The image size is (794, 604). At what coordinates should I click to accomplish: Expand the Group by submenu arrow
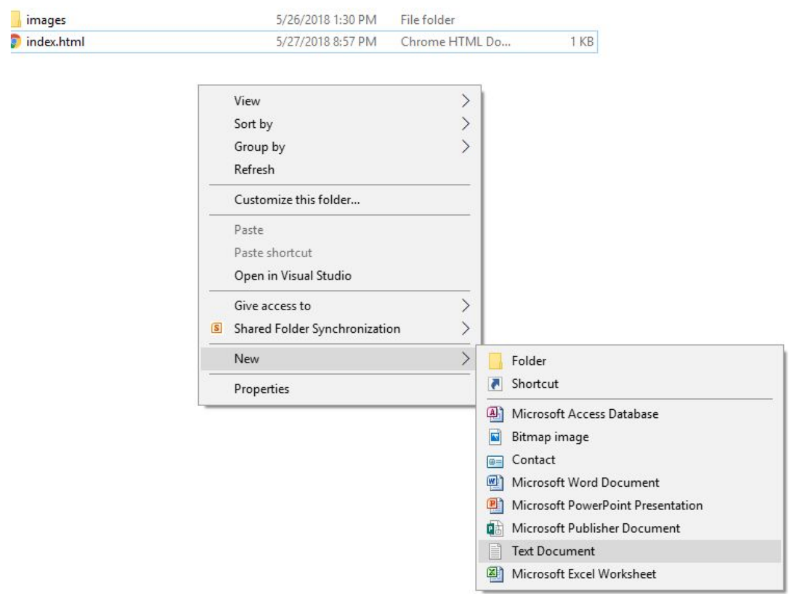[x=465, y=147]
